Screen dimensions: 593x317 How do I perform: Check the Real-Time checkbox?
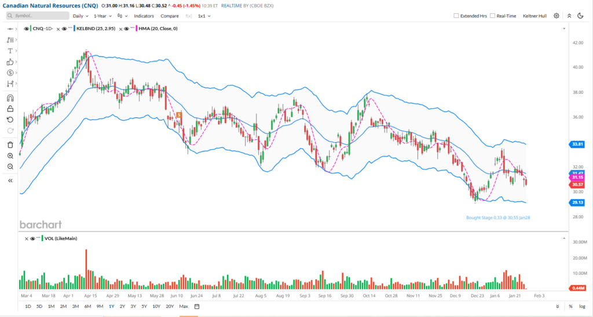tap(493, 16)
